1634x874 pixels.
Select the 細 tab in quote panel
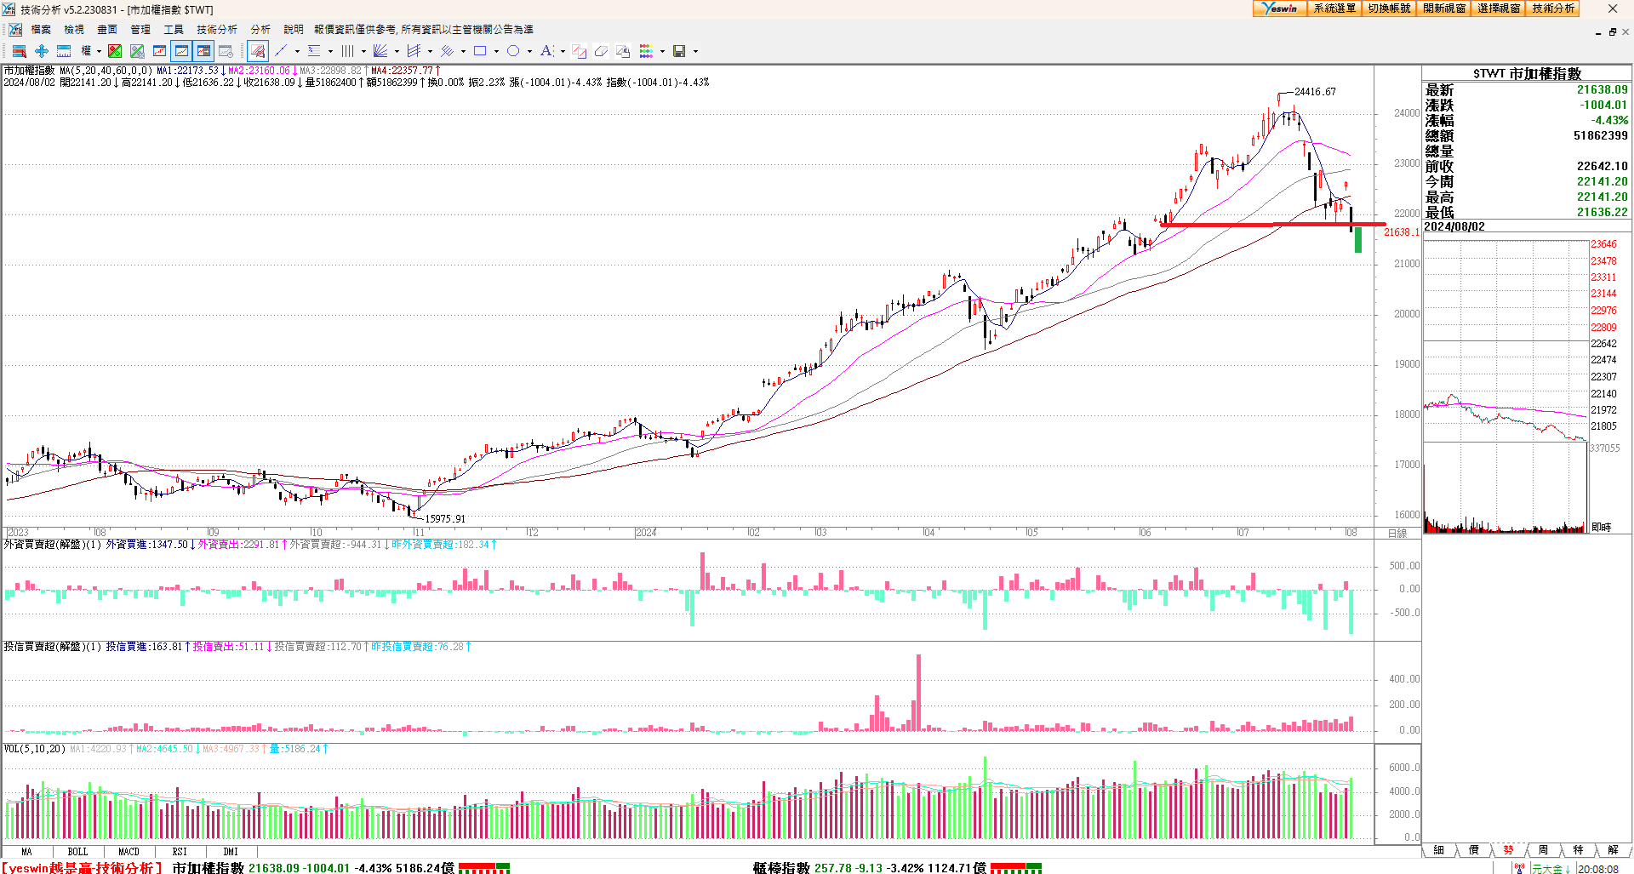click(1439, 850)
